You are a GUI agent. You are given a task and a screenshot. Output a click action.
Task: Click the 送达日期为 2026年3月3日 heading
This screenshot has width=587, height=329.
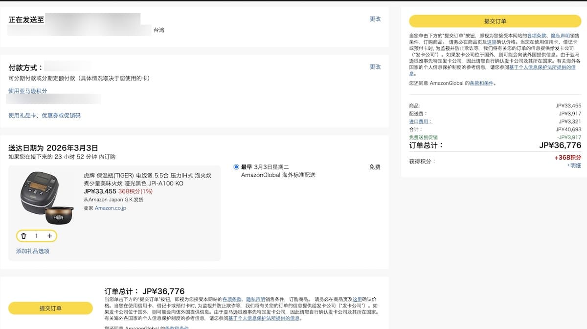[x=53, y=148]
